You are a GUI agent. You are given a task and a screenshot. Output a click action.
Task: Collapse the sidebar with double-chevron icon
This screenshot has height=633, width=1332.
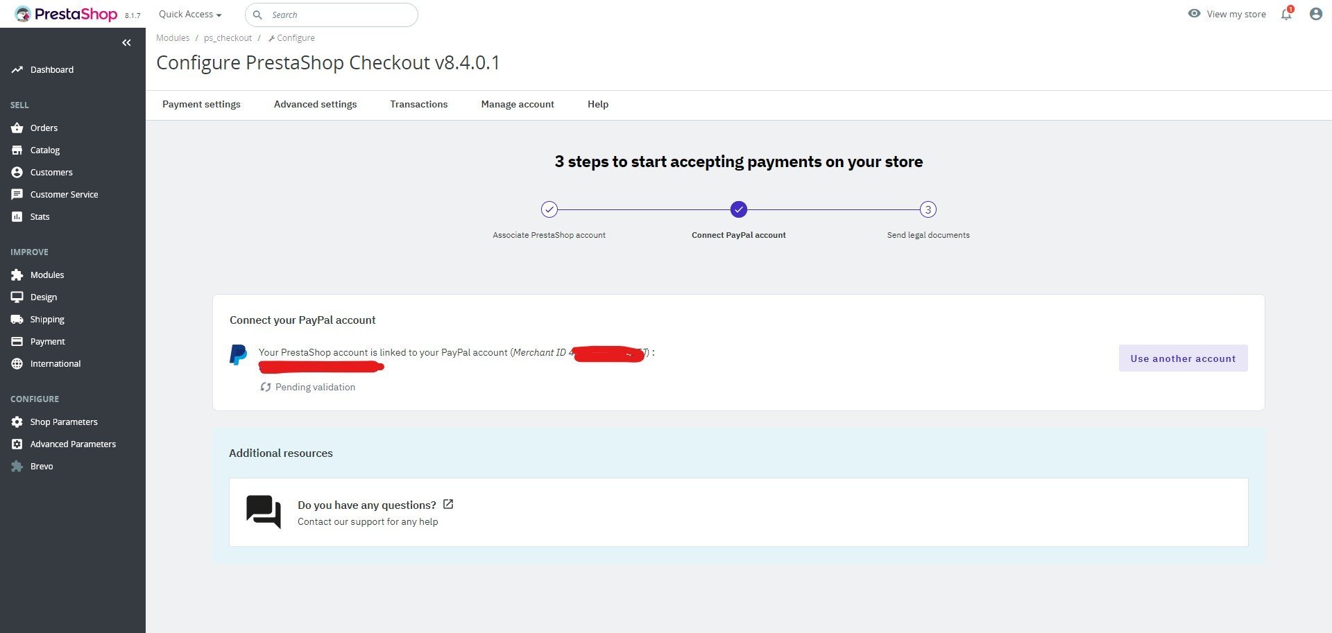pyautogui.click(x=126, y=43)
